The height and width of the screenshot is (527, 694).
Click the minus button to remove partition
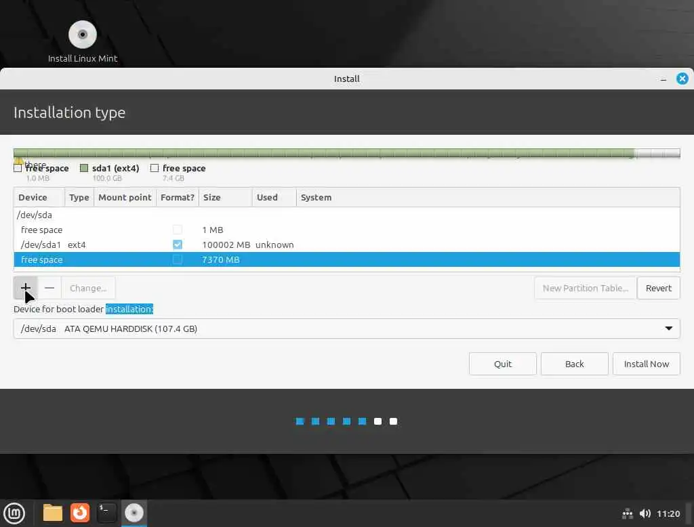pyautogui.click(x=49, y=288)
